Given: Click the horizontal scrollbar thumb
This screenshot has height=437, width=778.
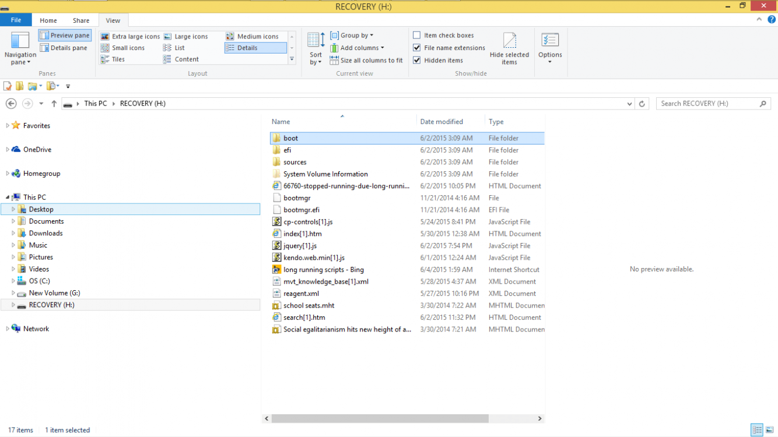Looking at the screenshot, I should pyautogui.click(x=380, y=418).
